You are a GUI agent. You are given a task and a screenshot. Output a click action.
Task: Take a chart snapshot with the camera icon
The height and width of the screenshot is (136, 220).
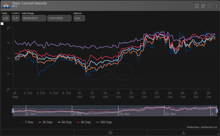point(110,133)
